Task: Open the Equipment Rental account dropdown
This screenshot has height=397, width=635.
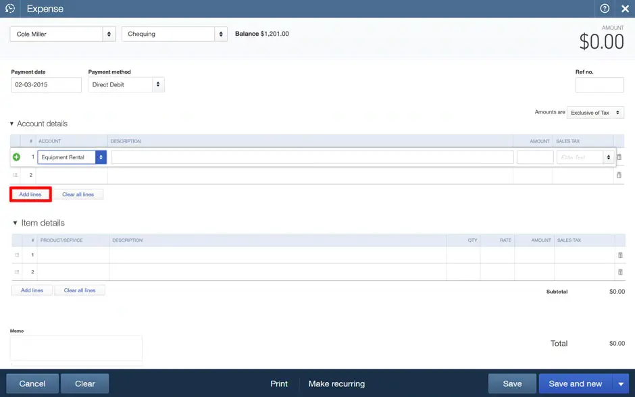Action: (x=101, y=157)
